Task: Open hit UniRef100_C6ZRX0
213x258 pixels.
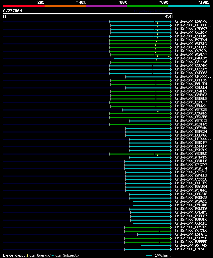Action: click(191, 33)
